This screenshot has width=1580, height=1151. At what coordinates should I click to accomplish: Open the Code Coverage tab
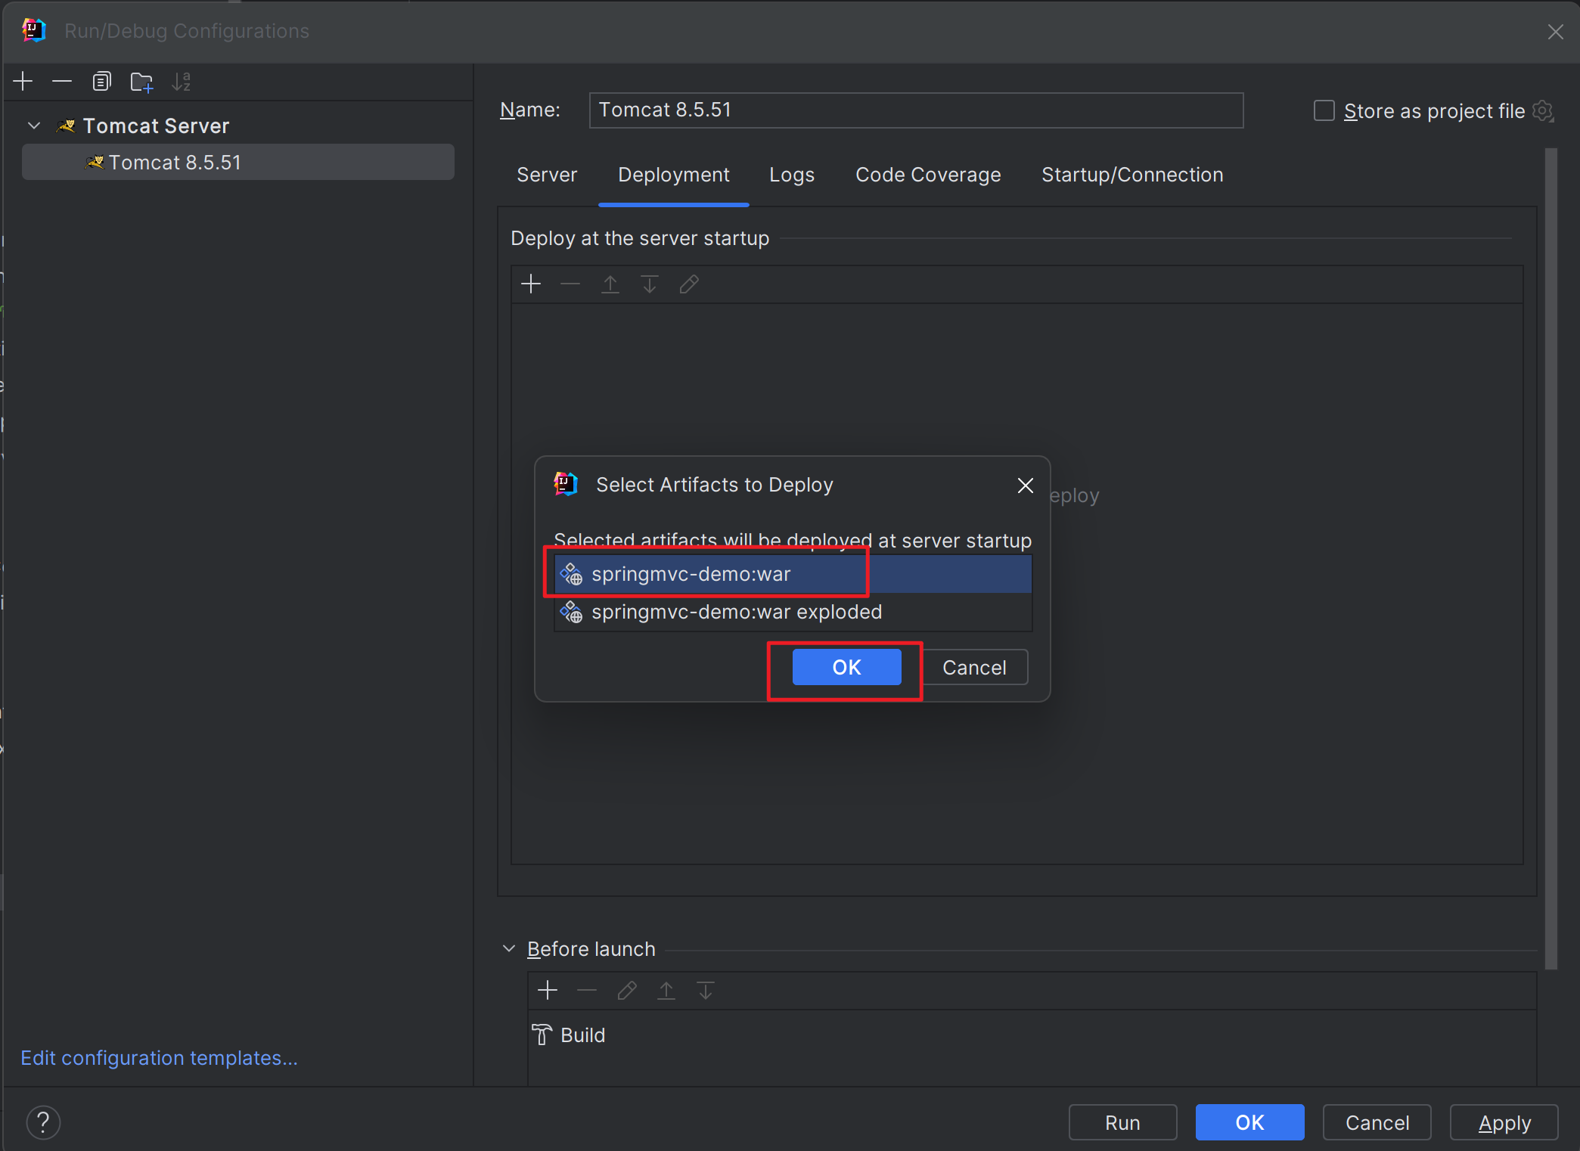[x=928, y=175]
